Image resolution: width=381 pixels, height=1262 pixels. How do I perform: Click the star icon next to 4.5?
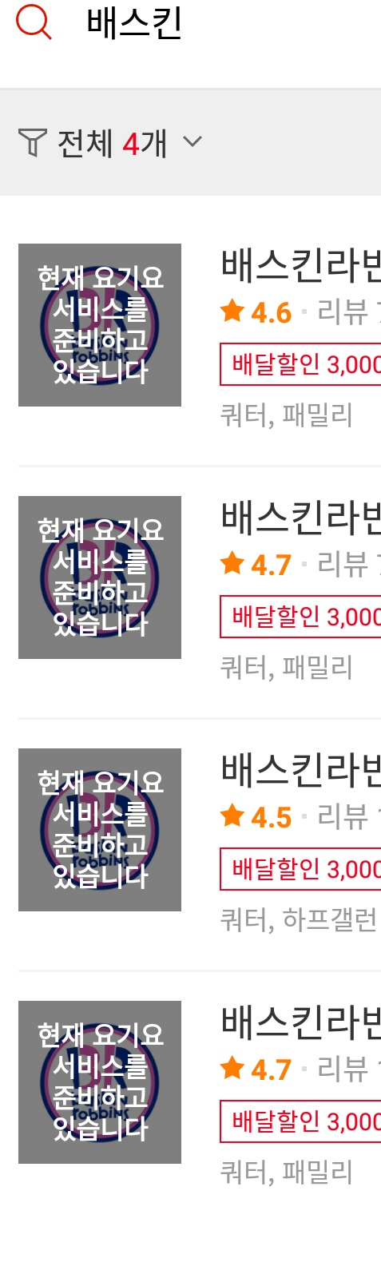(x=232, y=816)
